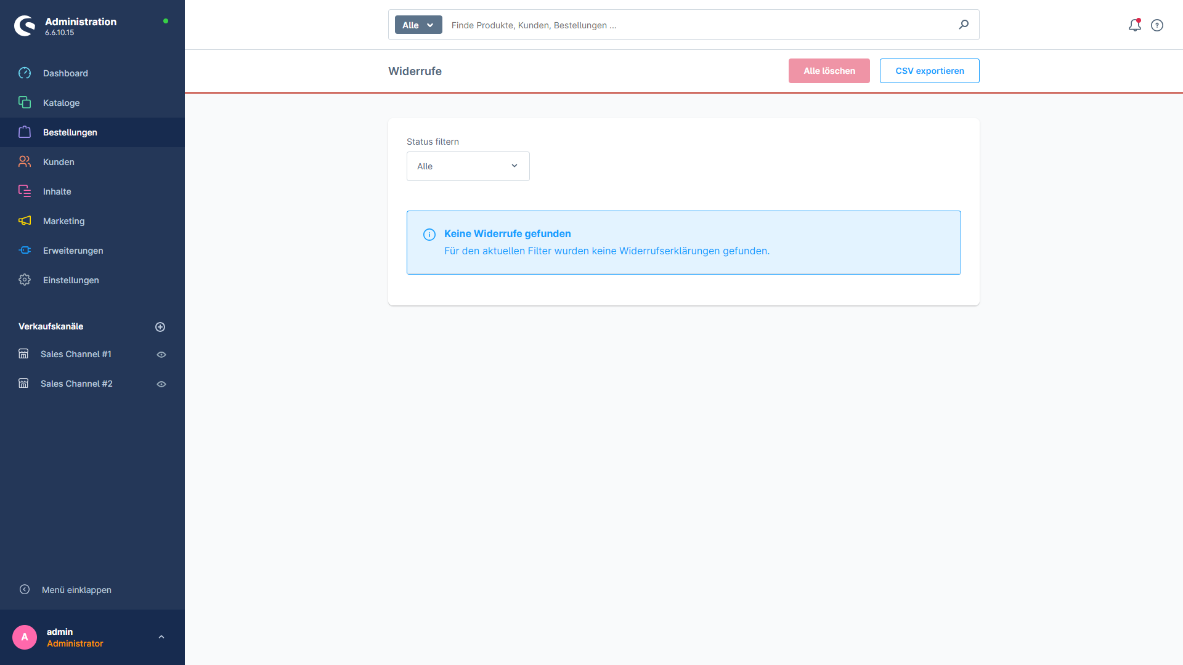Click the Alle löschen button
This screenshot has width=1183, height=665.
pyautogui.click(x=829, y=71)
